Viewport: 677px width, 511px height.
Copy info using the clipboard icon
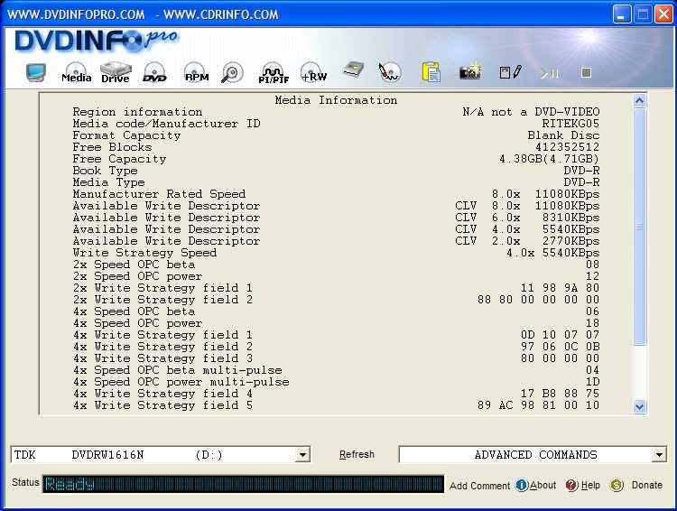[431, 71]
